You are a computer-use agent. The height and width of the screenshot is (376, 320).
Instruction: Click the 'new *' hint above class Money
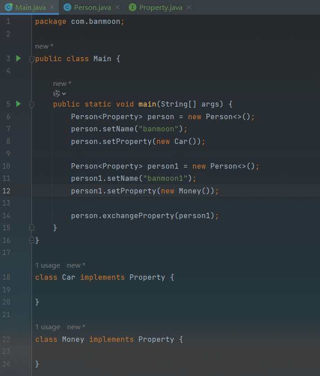pyautogui.click(x=76, y=327)
